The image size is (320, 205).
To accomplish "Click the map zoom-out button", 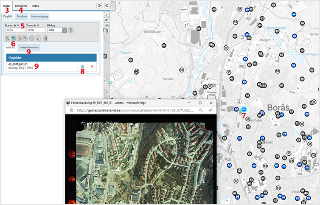I will (x=113, y=8).
